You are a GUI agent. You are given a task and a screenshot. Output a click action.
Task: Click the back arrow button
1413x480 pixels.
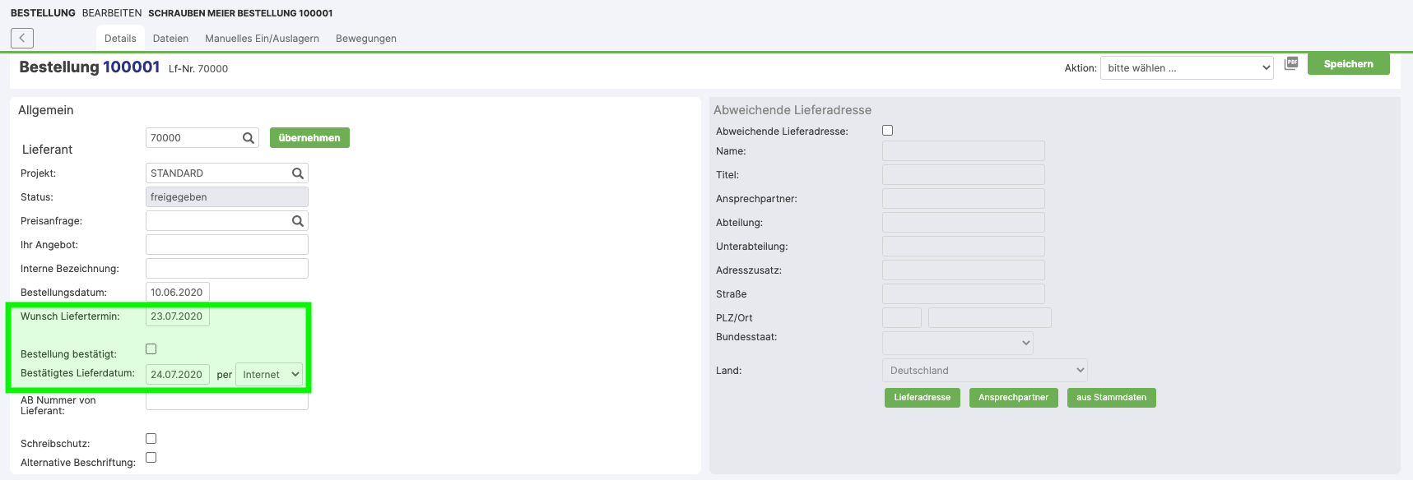[22, 38]
